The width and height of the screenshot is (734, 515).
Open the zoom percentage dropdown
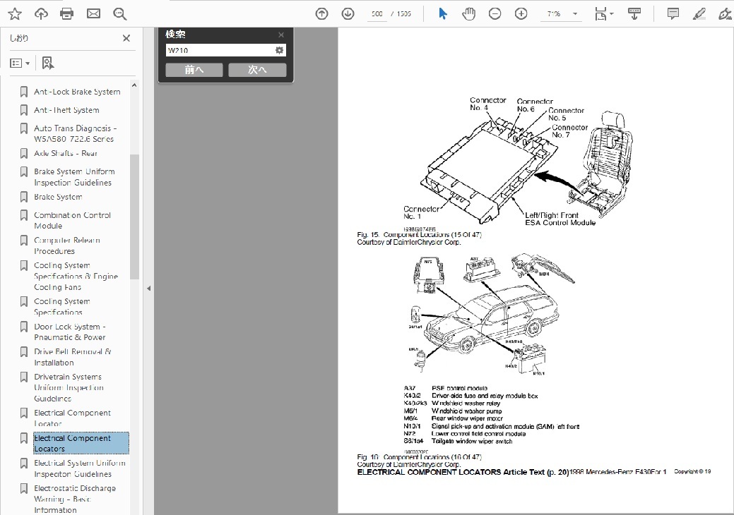tap(576, 14)
